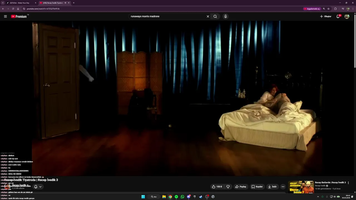Open Steam from the taskbar
This screenshot has height=200, width=356.
(x=201, y=197)
